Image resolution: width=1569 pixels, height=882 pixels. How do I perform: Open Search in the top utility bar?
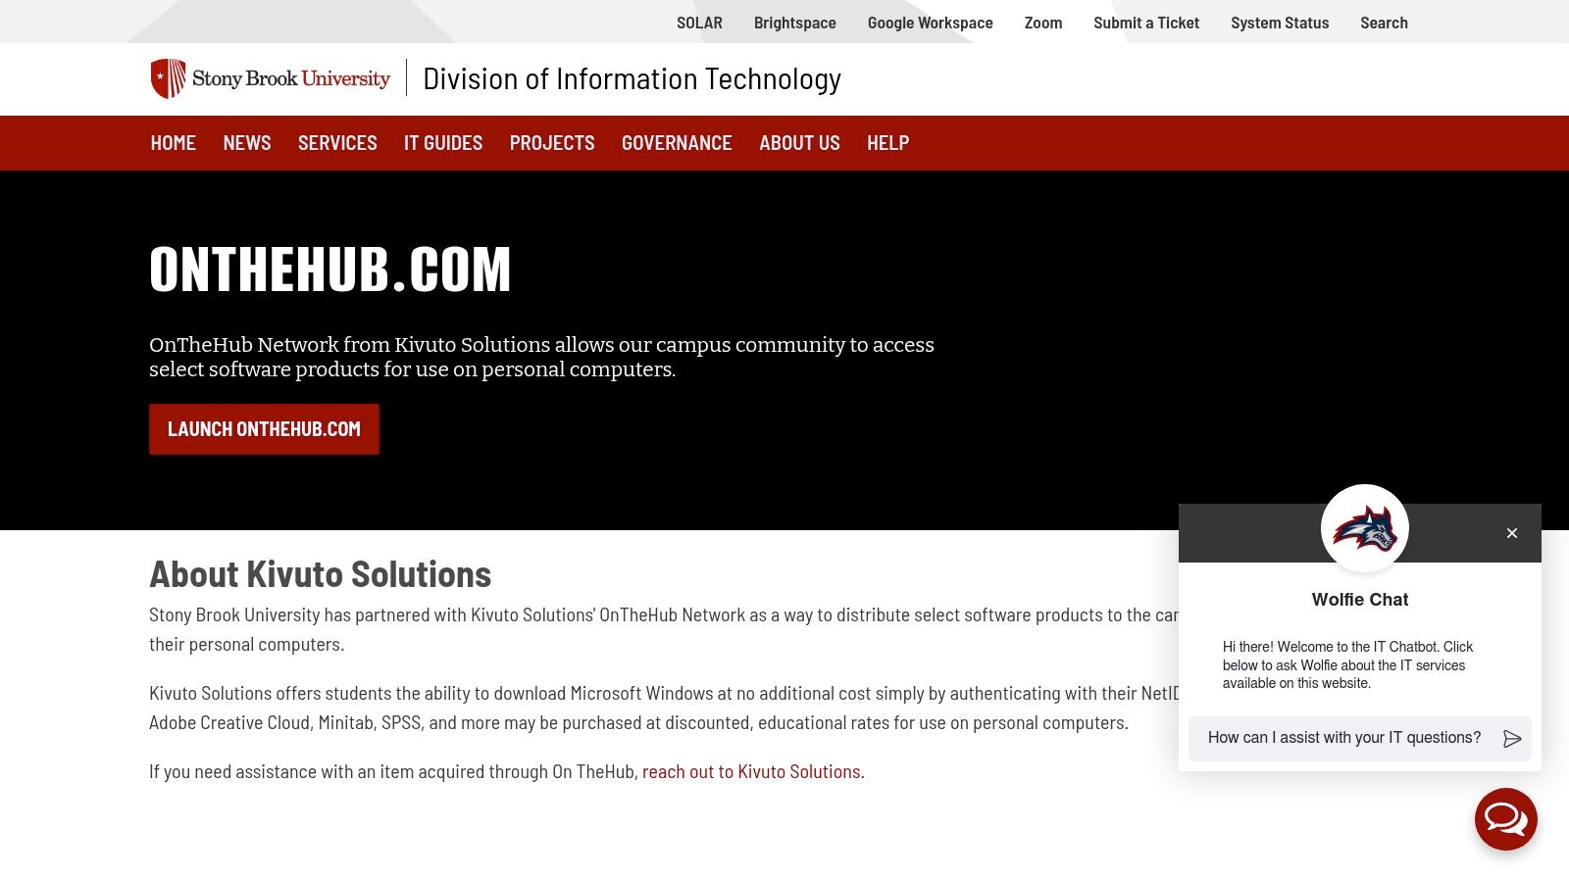1384,23
